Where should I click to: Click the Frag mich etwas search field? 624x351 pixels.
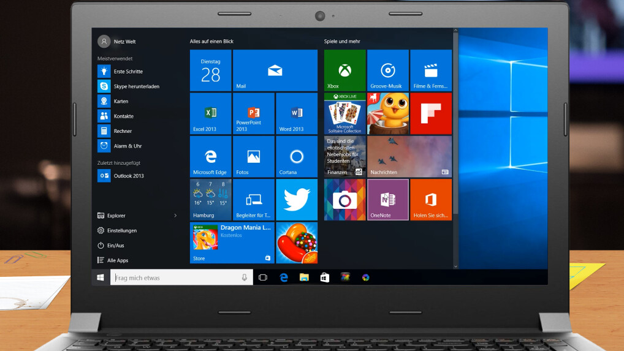point(175,277)
